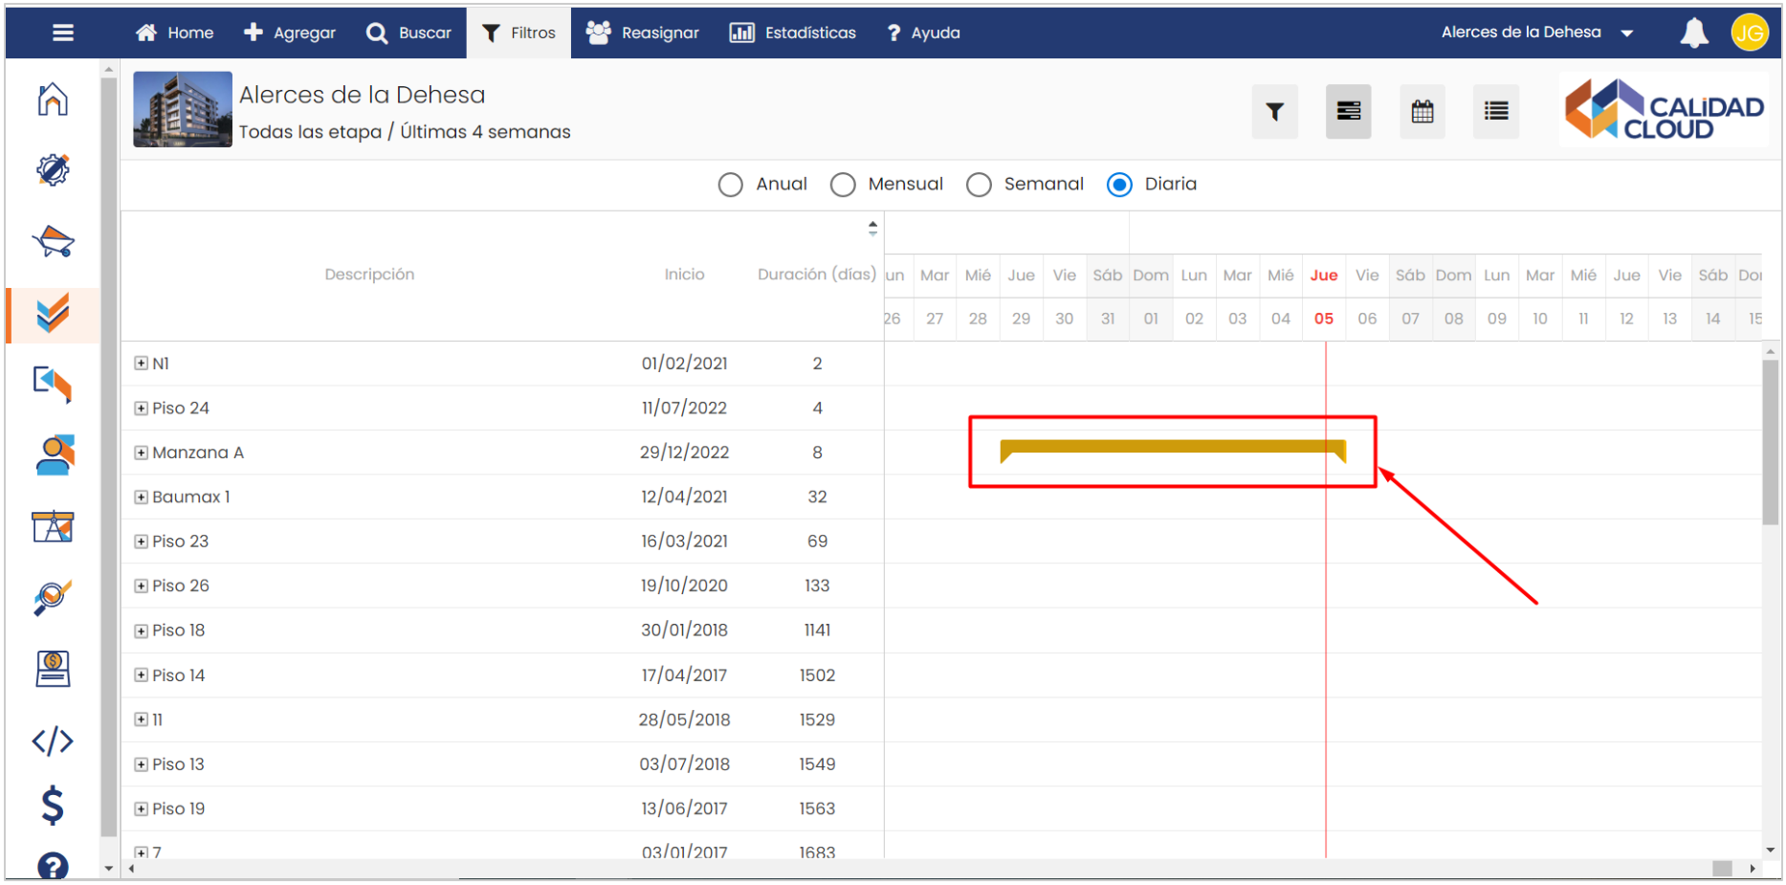Image resolution: width=1786 pixels, height=885 pixels.
Task: Click the project building thumbnail
Action: pyautogui.click(x=183, y=109)
